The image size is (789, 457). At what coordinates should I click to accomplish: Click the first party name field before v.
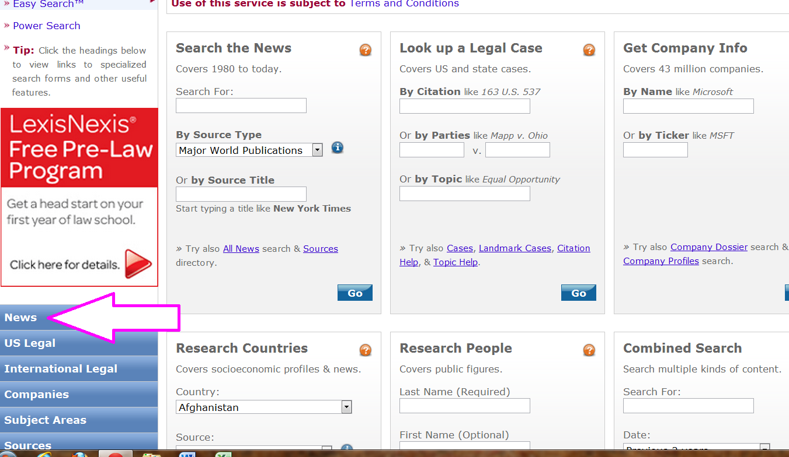coord(432,150)
